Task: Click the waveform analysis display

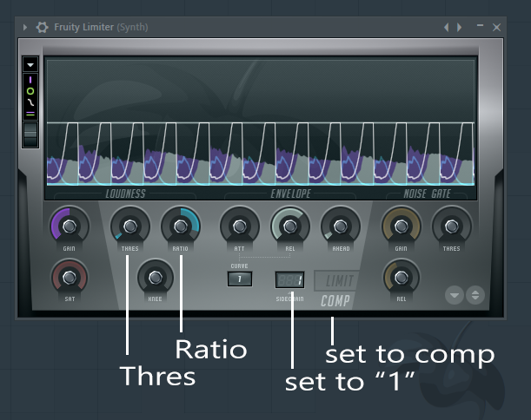Action: (x=261, y=122)
